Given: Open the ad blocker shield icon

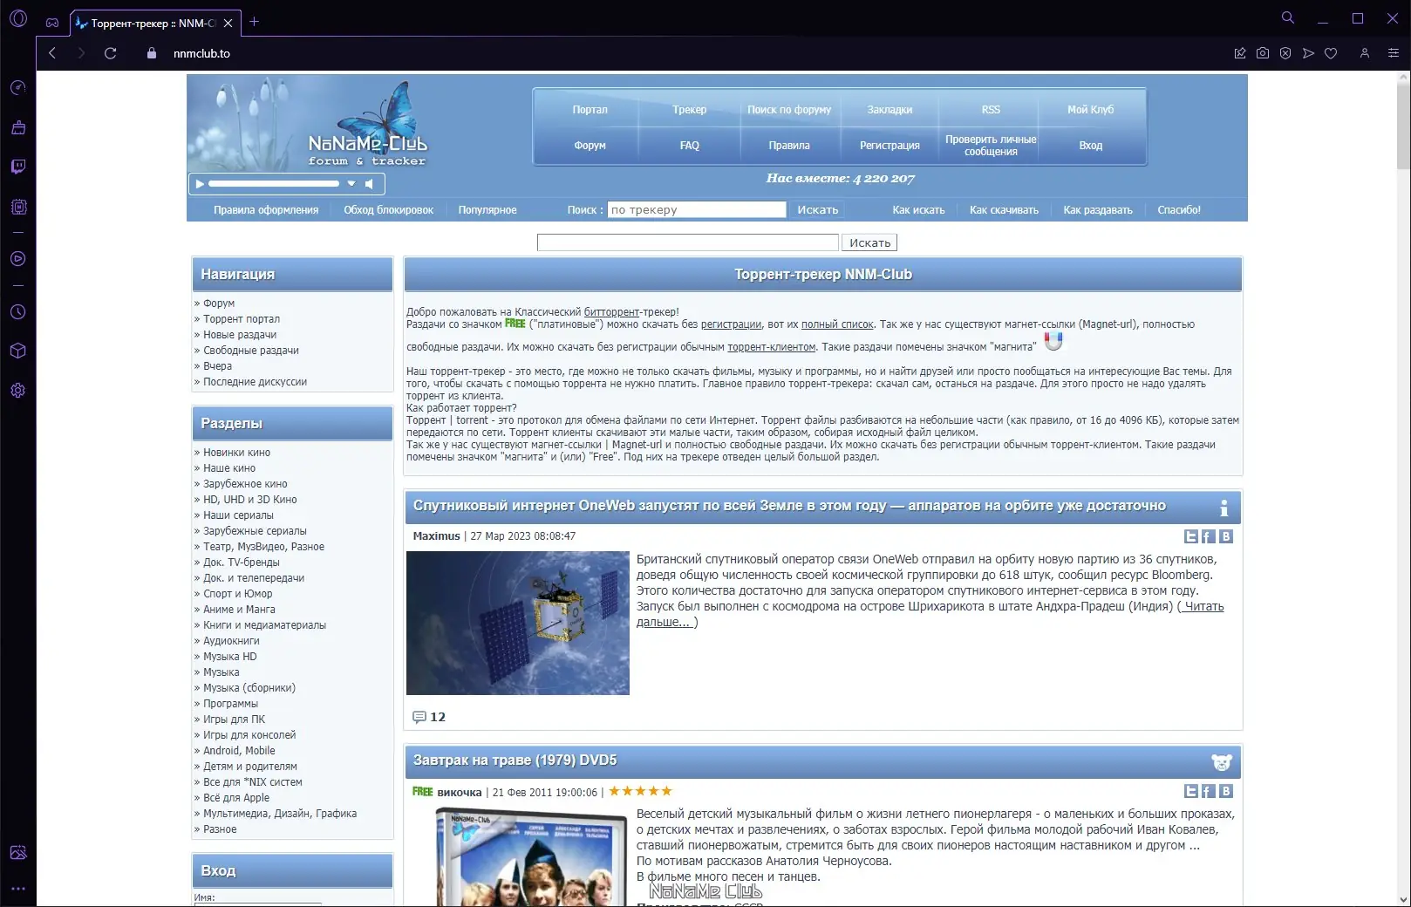Looking at the screenshot, I should (x=1285, y=53).
